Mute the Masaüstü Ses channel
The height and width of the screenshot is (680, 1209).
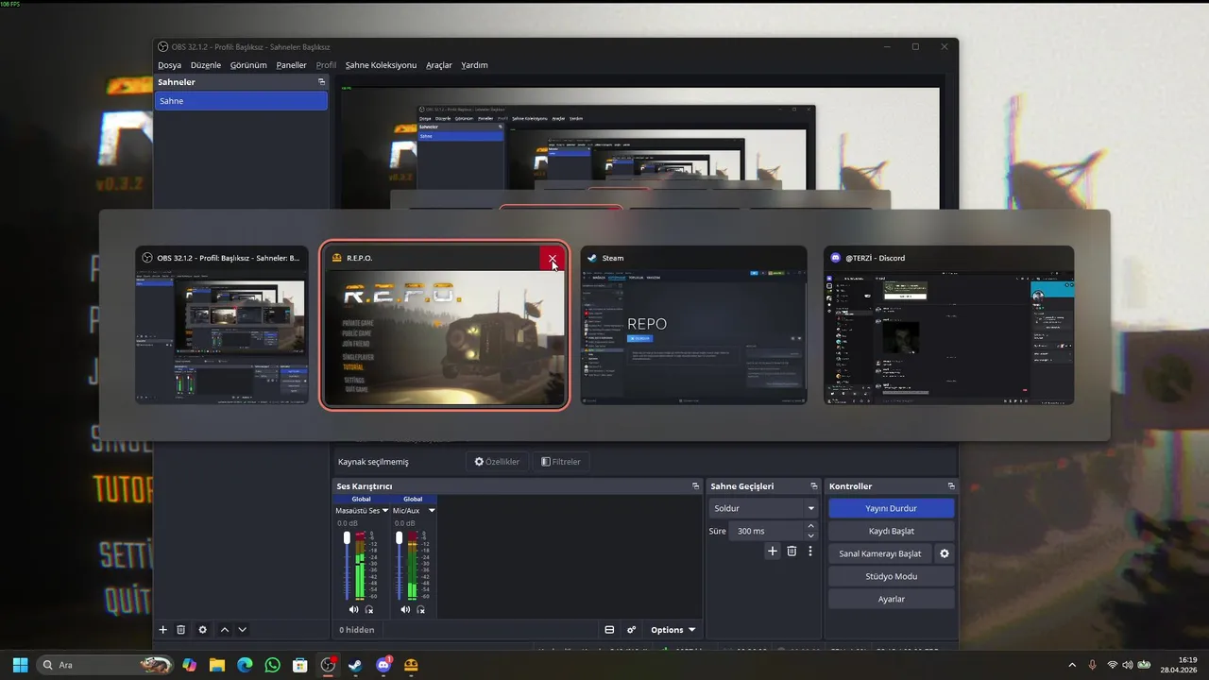coord(353,610)
